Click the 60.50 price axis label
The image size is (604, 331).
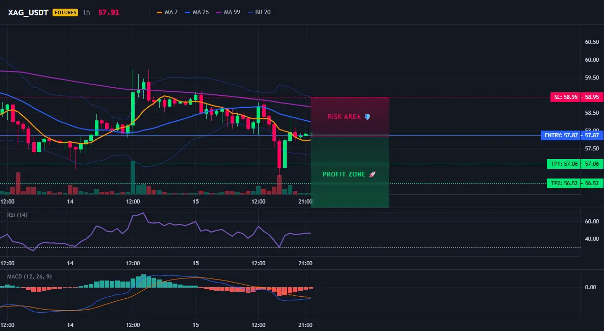pyautogui.click(x=592, y=42)
